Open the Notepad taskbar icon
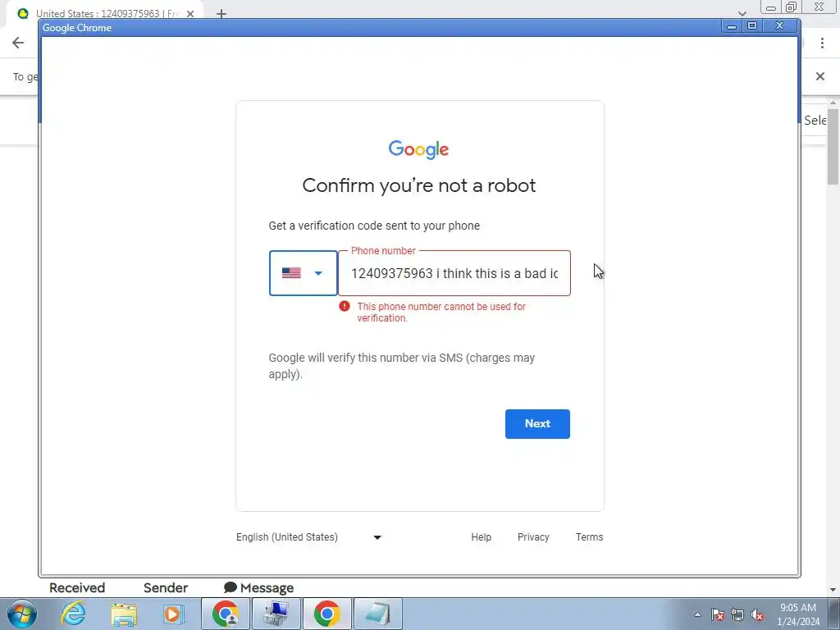This screenshot has height=630, width=840. pyautogui.click(x=377, y=614)
